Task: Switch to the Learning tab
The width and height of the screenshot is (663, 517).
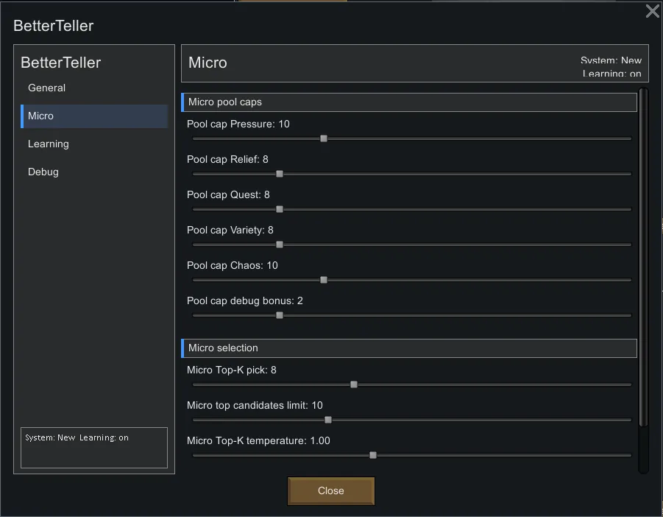Action: tap(49, 144)
